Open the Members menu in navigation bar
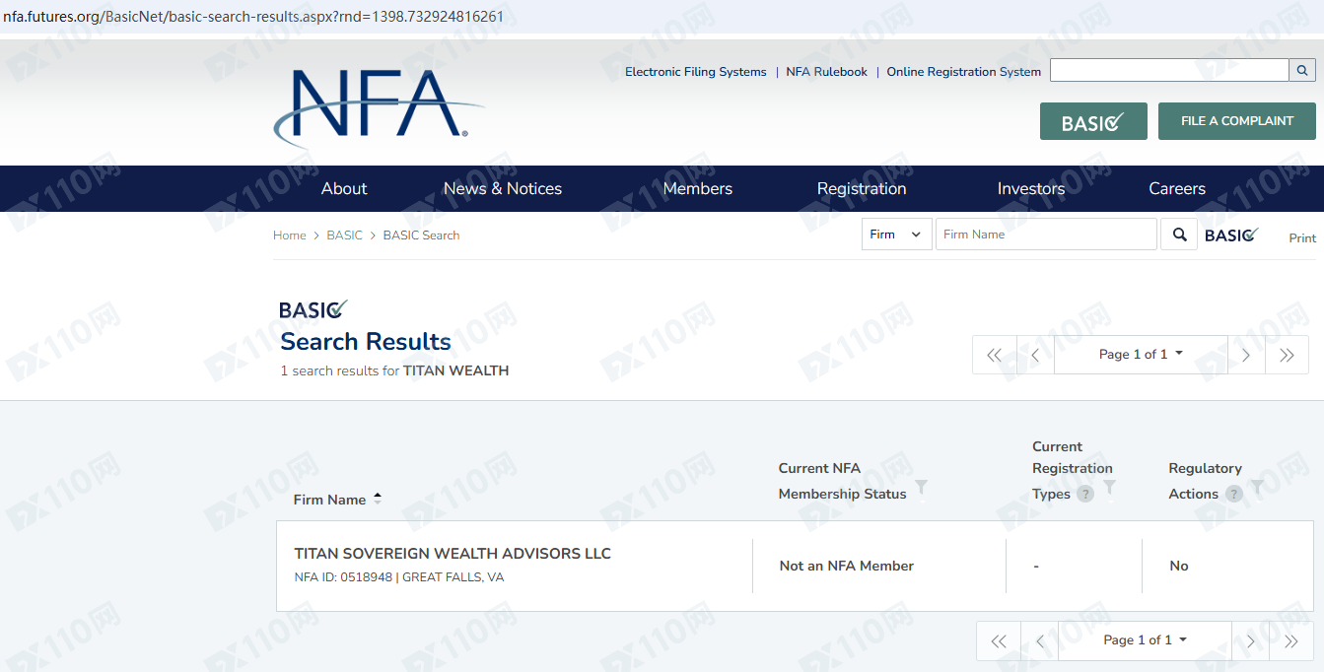The width and height of the screenshot is (1324, 672). [x=697, y=189]
